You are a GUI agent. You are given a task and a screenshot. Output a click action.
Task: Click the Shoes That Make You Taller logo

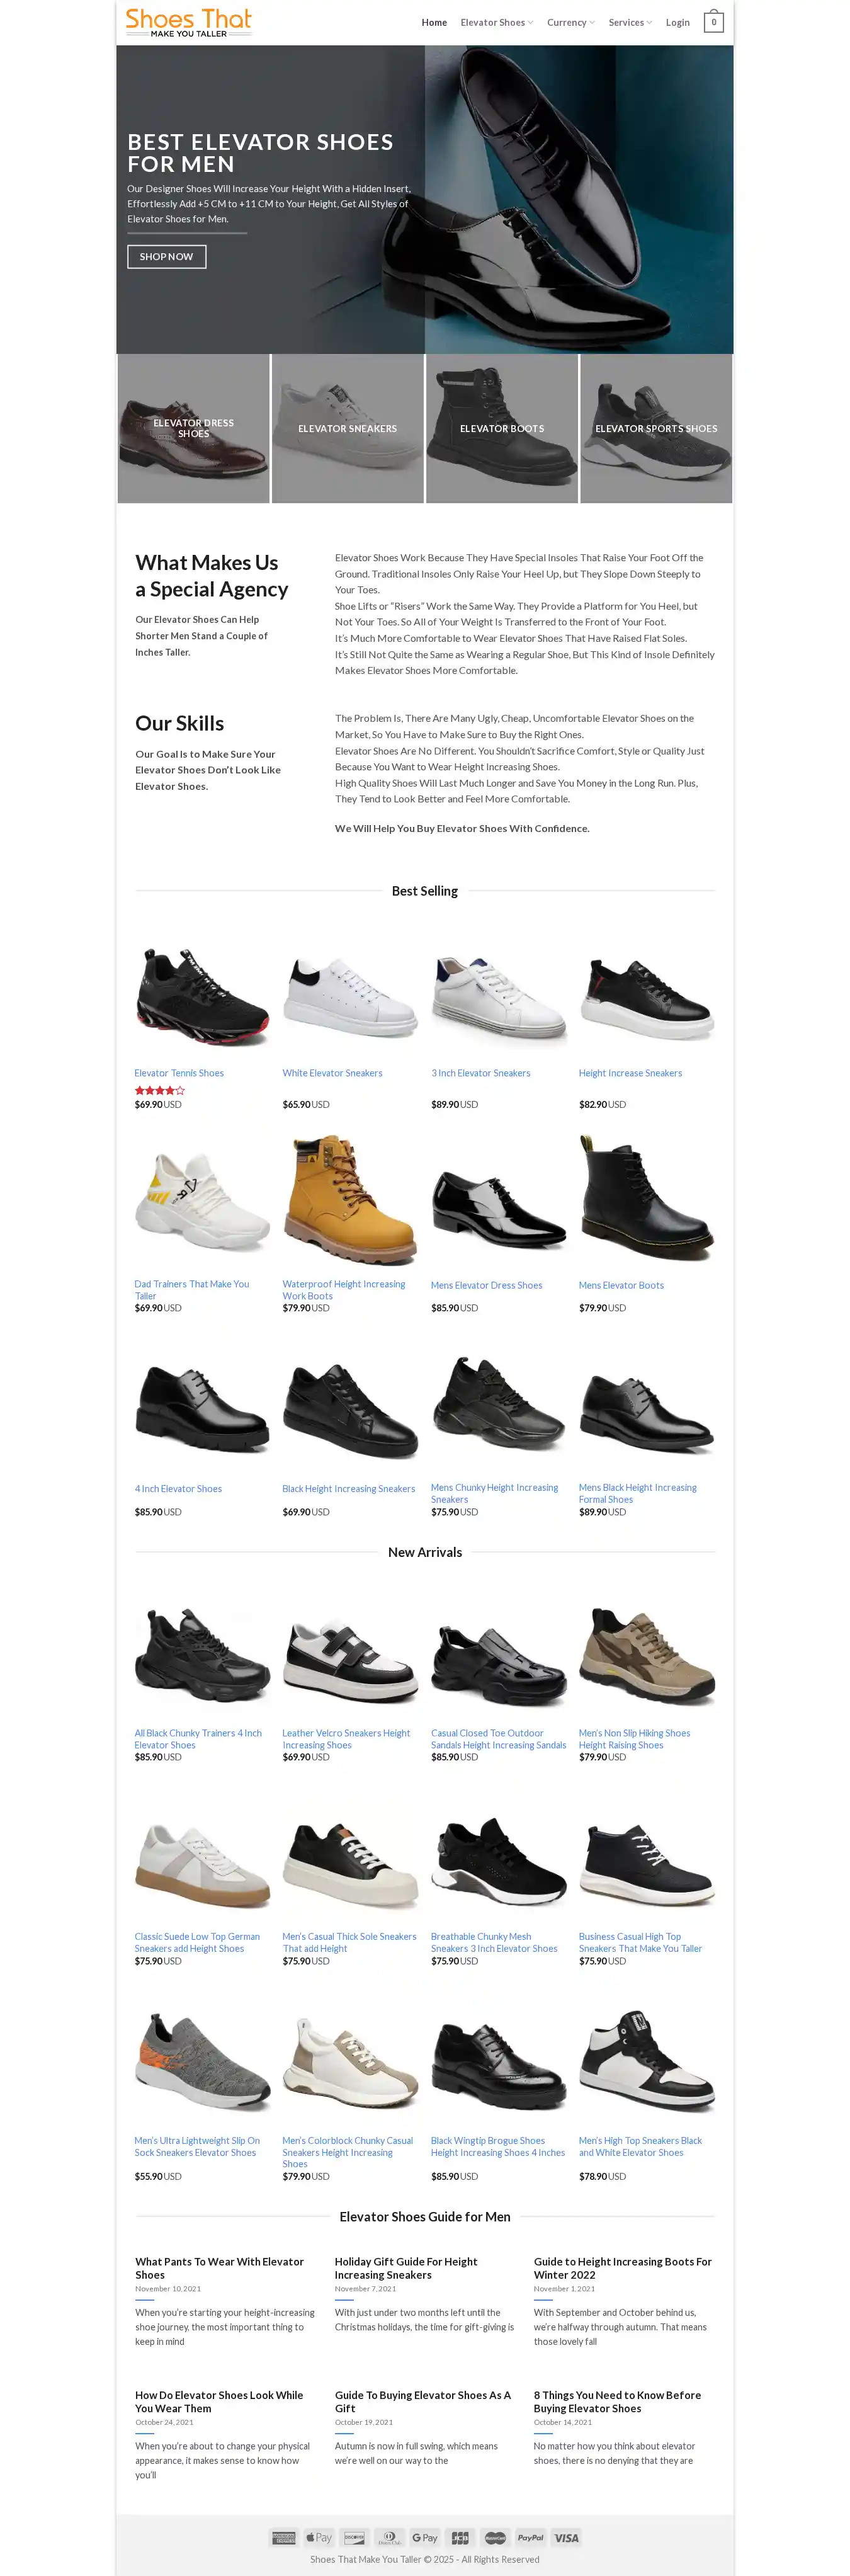189,22
